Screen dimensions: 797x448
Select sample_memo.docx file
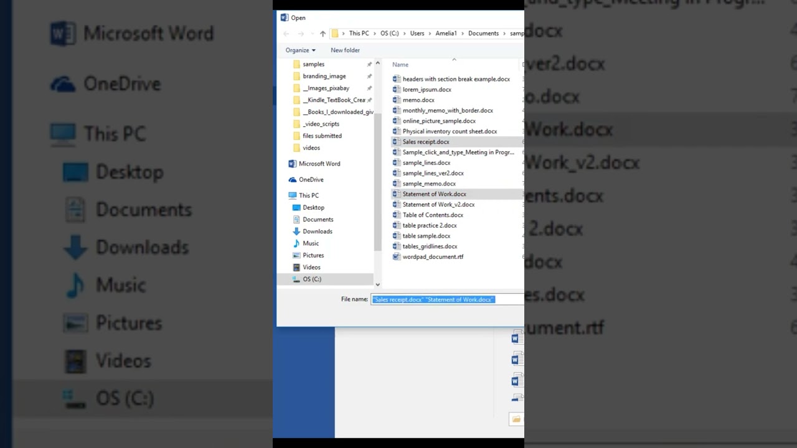tap(424, 184)
